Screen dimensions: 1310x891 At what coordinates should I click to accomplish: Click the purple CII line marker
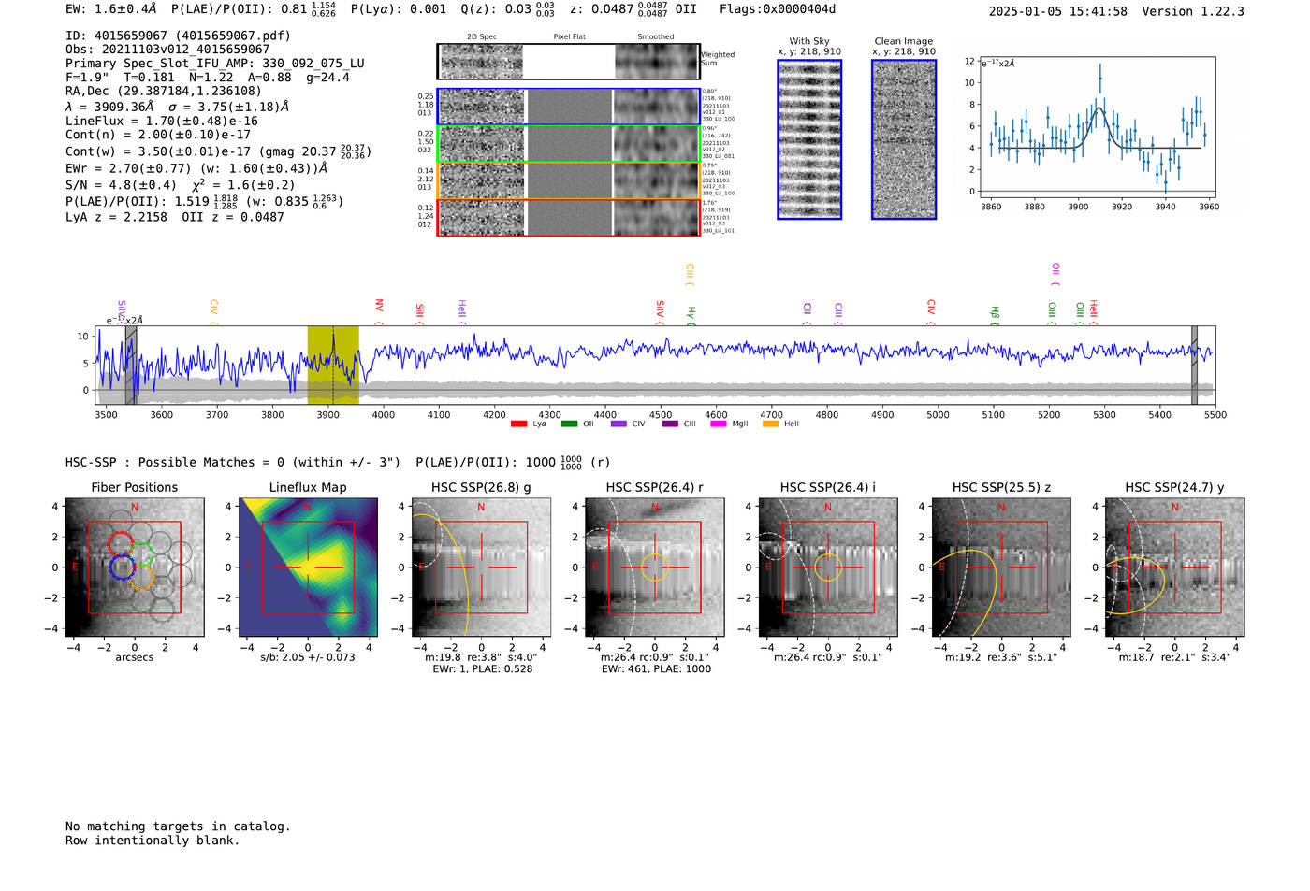point(808,313)
